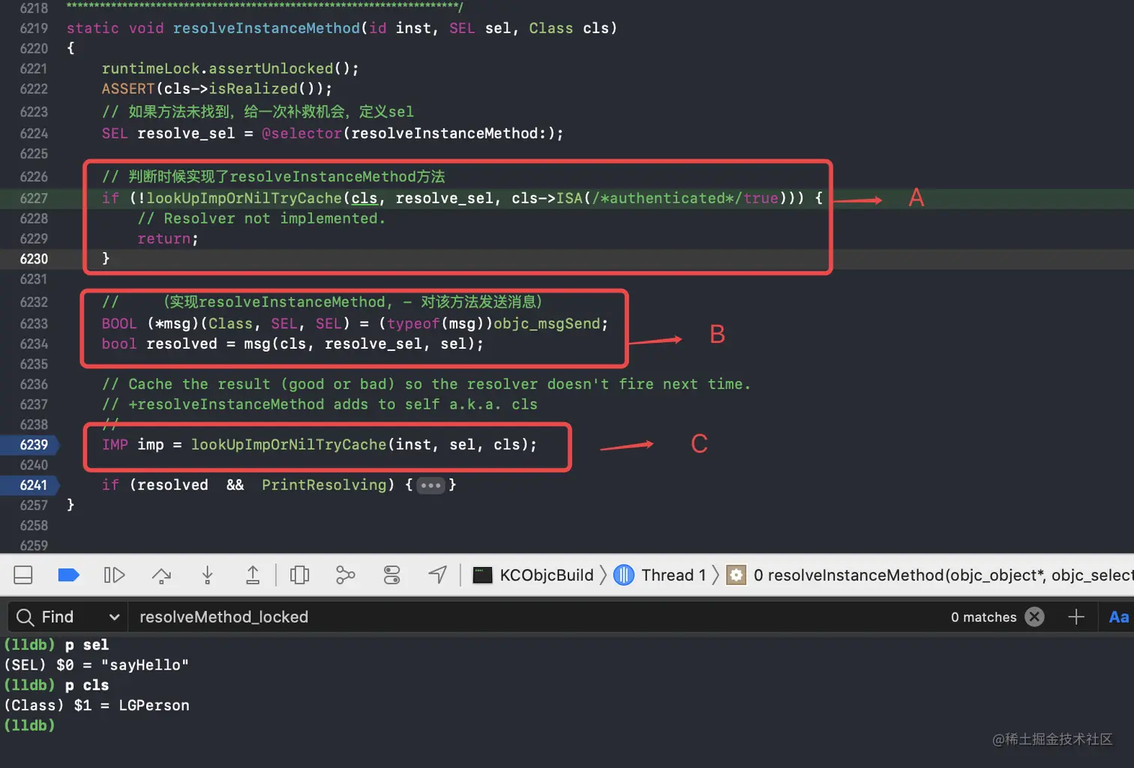The image size is (1134, 768).
Task: Step out of the current function
Action: (253, 575)
